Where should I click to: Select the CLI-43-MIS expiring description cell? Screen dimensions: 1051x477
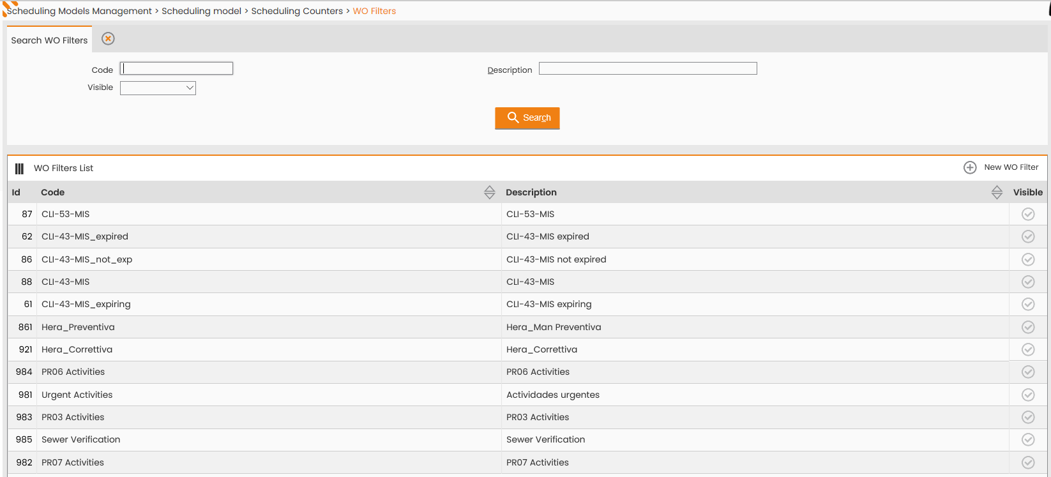[755, 304]
